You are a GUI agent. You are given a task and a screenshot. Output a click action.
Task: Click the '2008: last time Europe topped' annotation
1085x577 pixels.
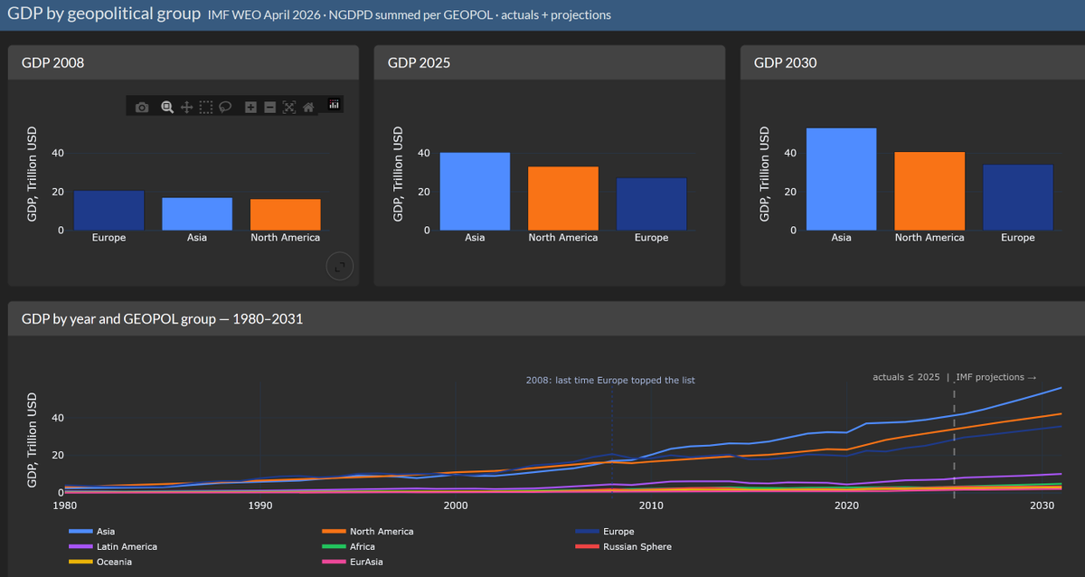coord(610,380)
